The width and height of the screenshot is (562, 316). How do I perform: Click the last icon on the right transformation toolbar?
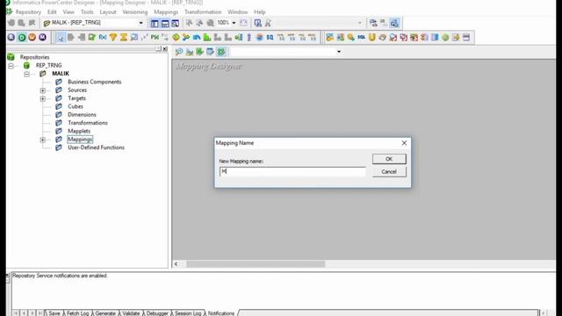coord(466,37)
